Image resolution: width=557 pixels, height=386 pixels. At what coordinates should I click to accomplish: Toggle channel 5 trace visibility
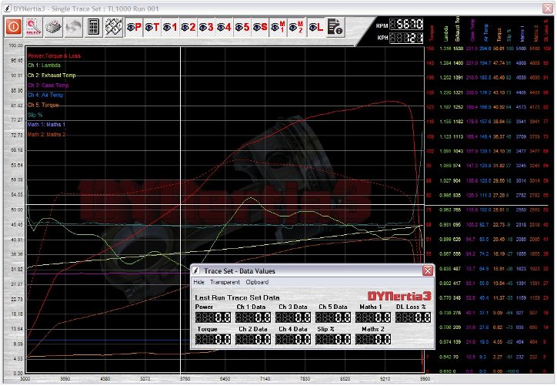tap(242, 27)
